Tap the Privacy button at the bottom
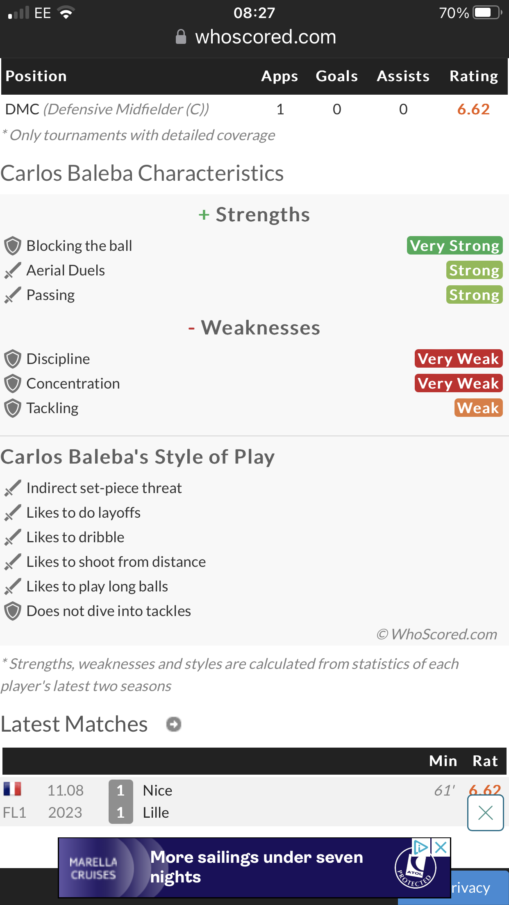509x905 pixels. (x=470, y=888)
